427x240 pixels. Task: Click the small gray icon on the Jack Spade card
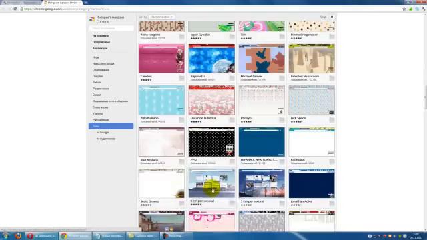(332, 120)
